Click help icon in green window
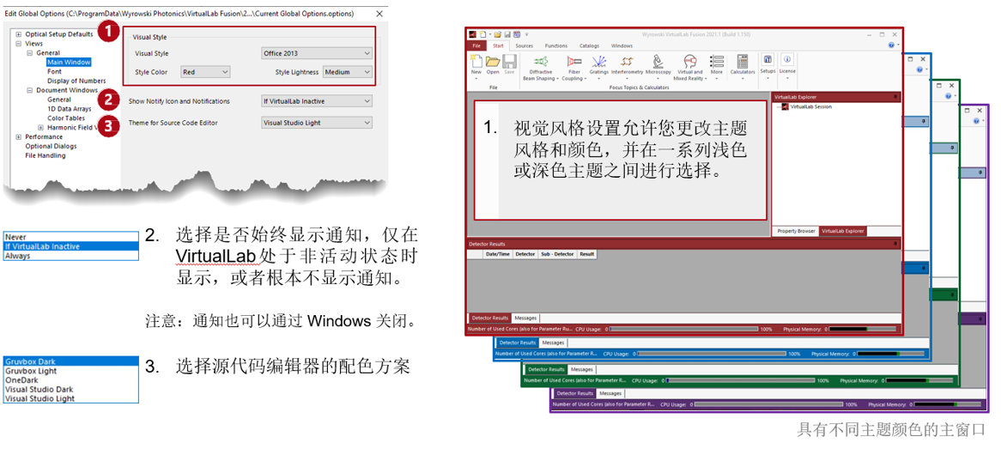The height and width of the screenshot is (455, 1001). pyautogui.click(x=948, y=96)
